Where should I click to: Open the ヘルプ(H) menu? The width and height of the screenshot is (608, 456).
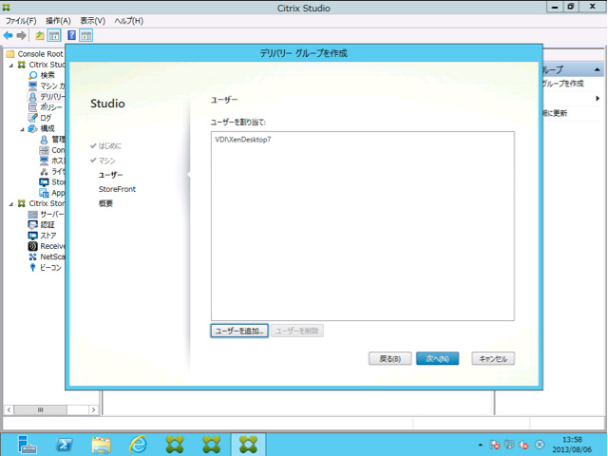point(129,21)
